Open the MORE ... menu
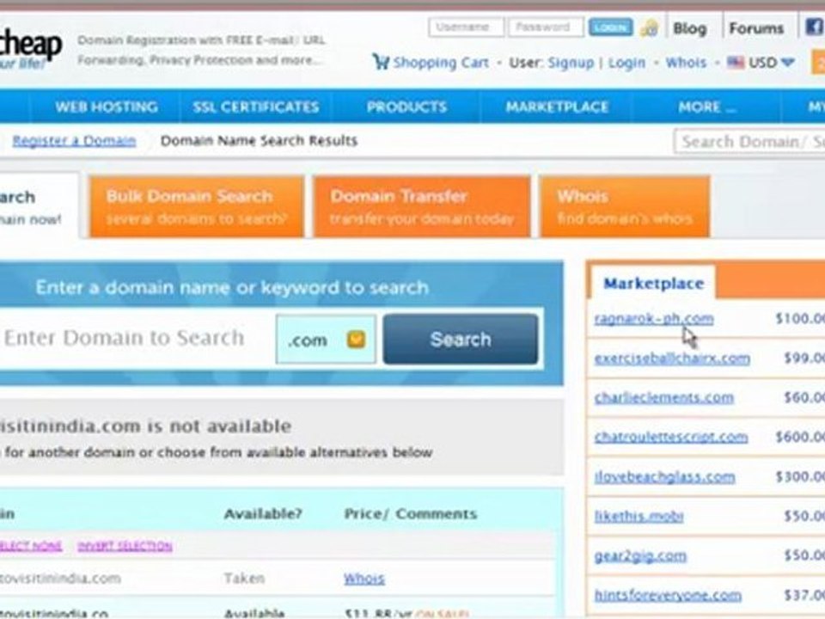 706,107
